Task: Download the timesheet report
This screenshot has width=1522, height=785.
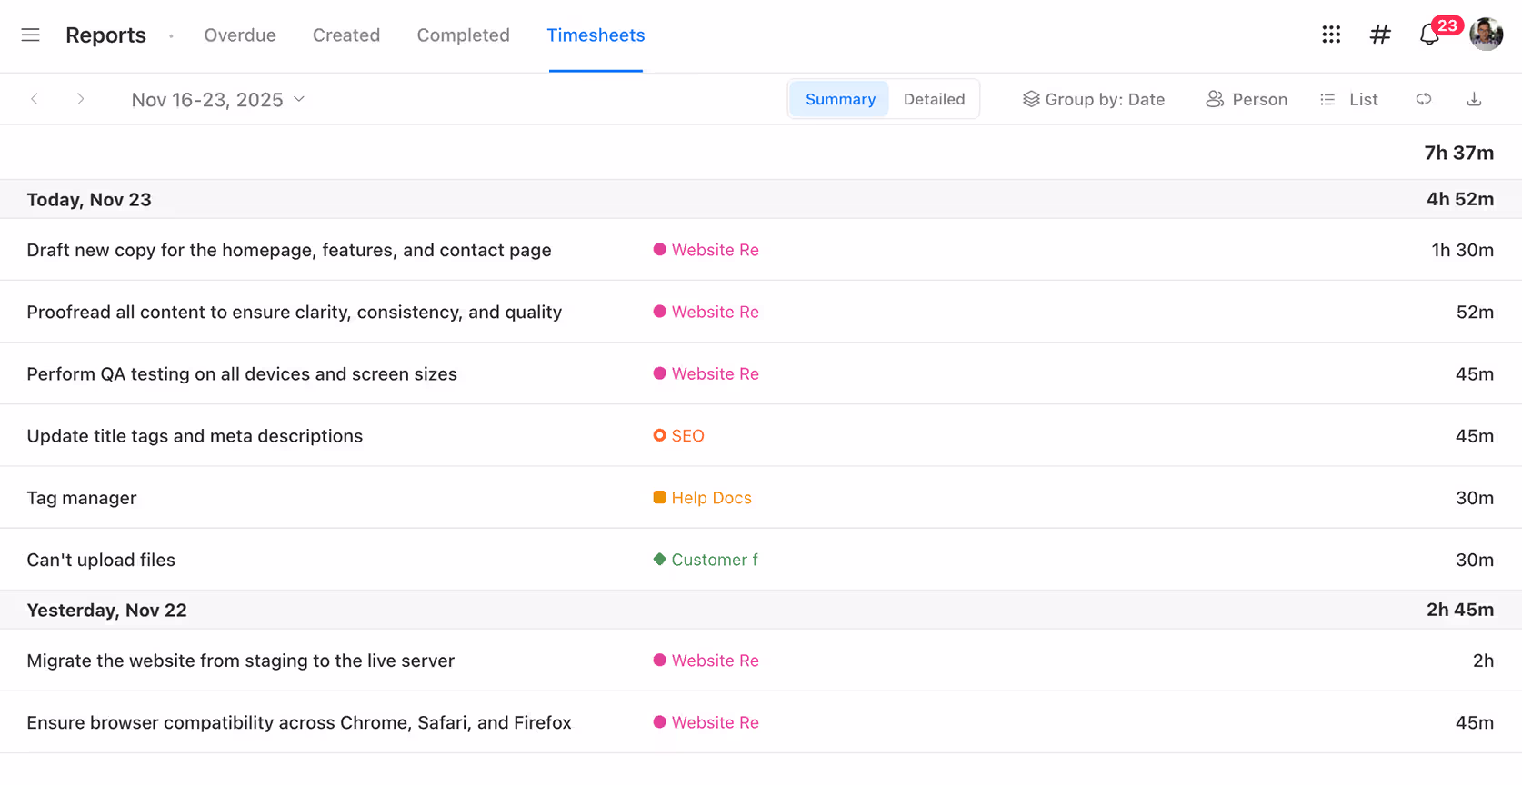Action: (1474, 99)
